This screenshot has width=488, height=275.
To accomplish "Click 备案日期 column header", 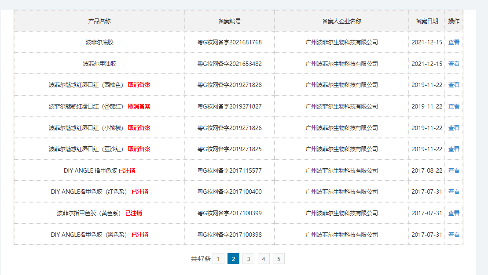I will tap(427, 21).
